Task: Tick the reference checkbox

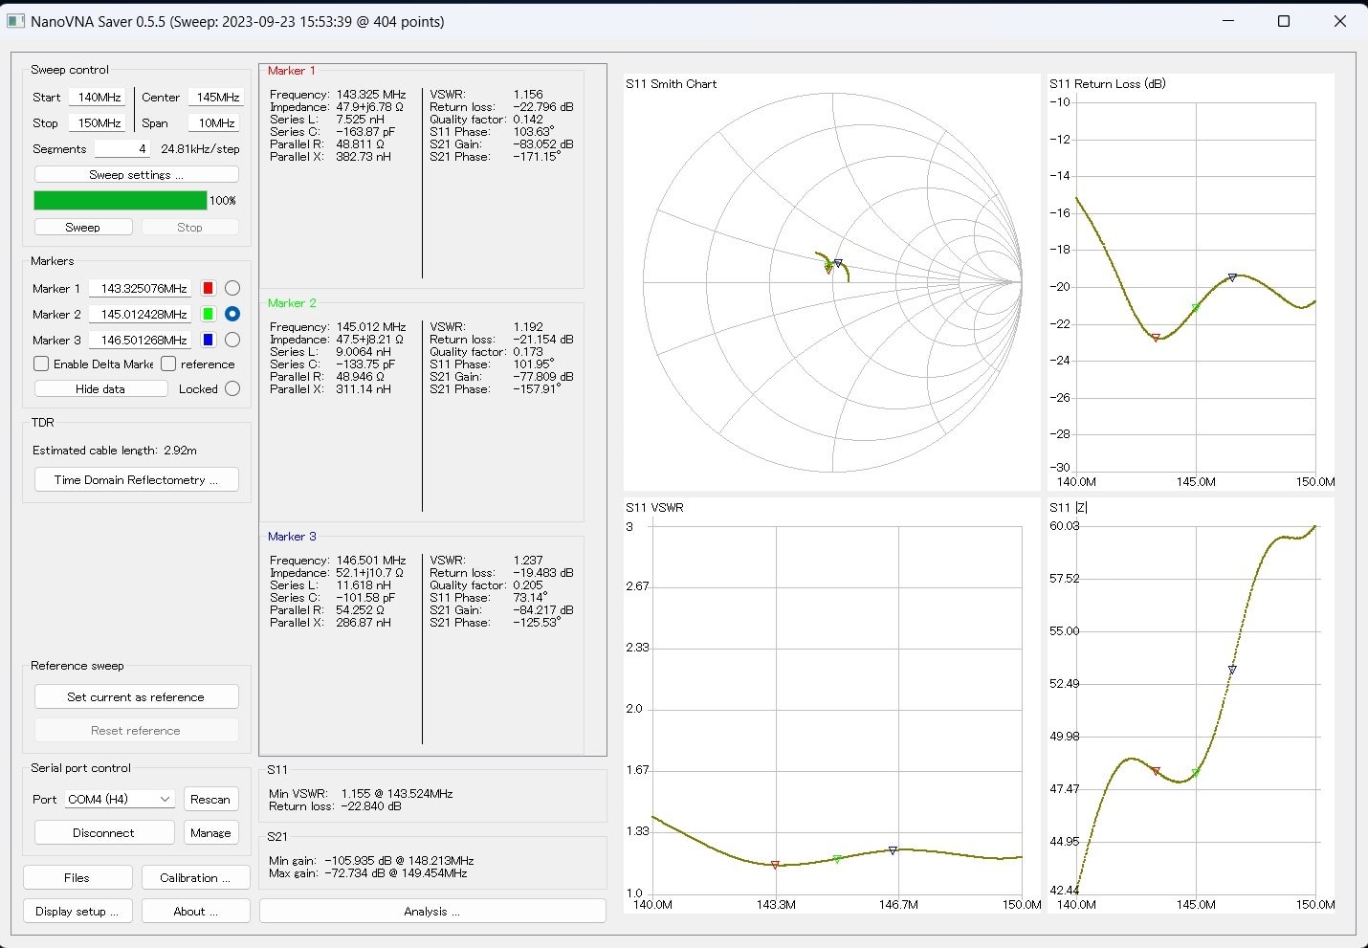Action: point(168,364)
